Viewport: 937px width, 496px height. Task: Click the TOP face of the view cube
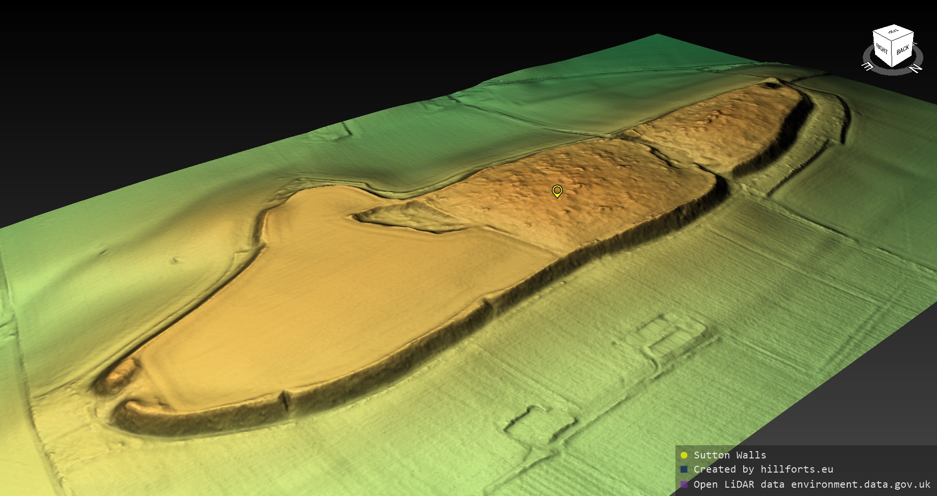point(894,32)
